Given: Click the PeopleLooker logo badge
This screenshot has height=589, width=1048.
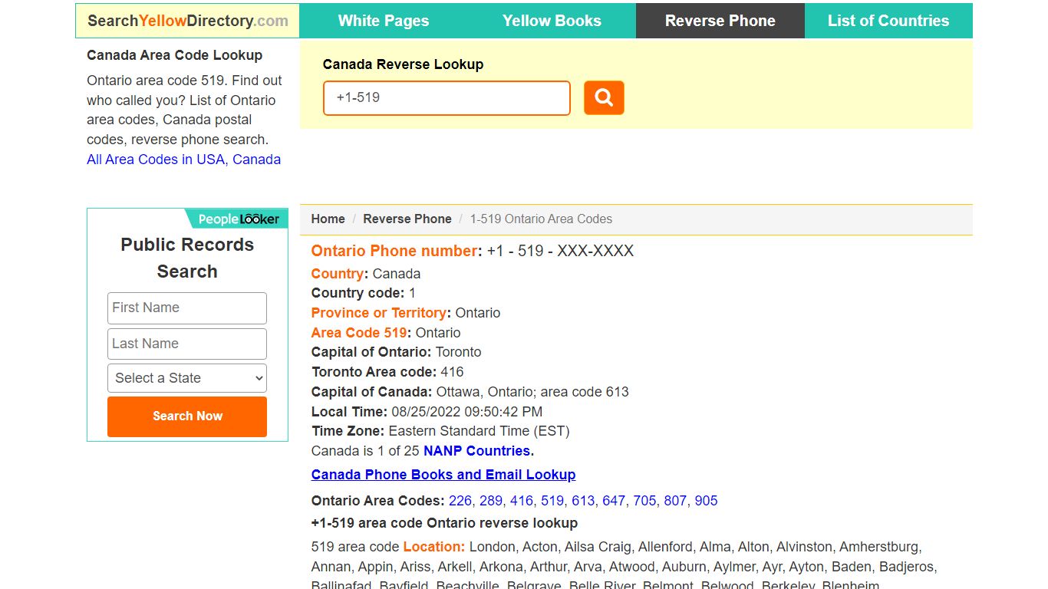Looking at the screenshot, I should [x=238, y=219].
